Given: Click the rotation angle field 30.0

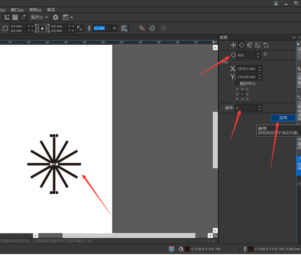Looking at the screenshot, I should [246, 55].
